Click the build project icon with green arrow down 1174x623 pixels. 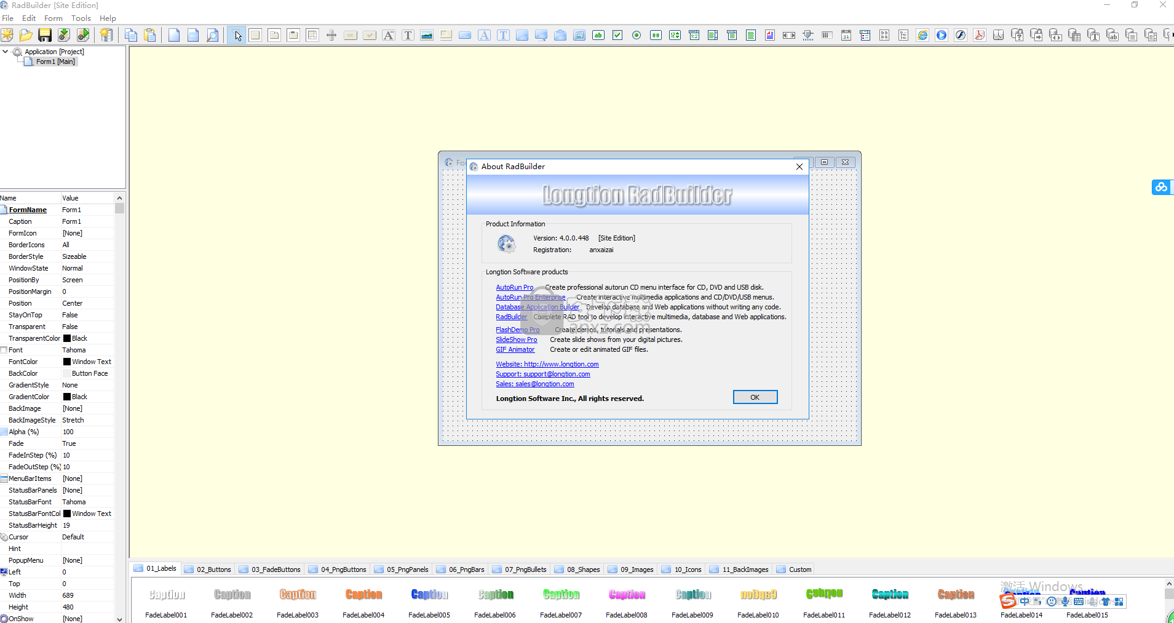click(64, 35)
